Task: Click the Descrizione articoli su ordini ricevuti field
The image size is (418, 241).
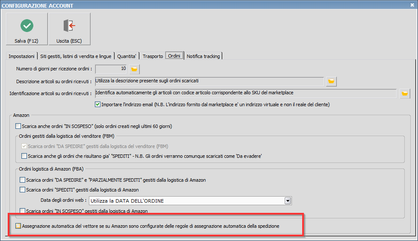Action: (209, 81)
